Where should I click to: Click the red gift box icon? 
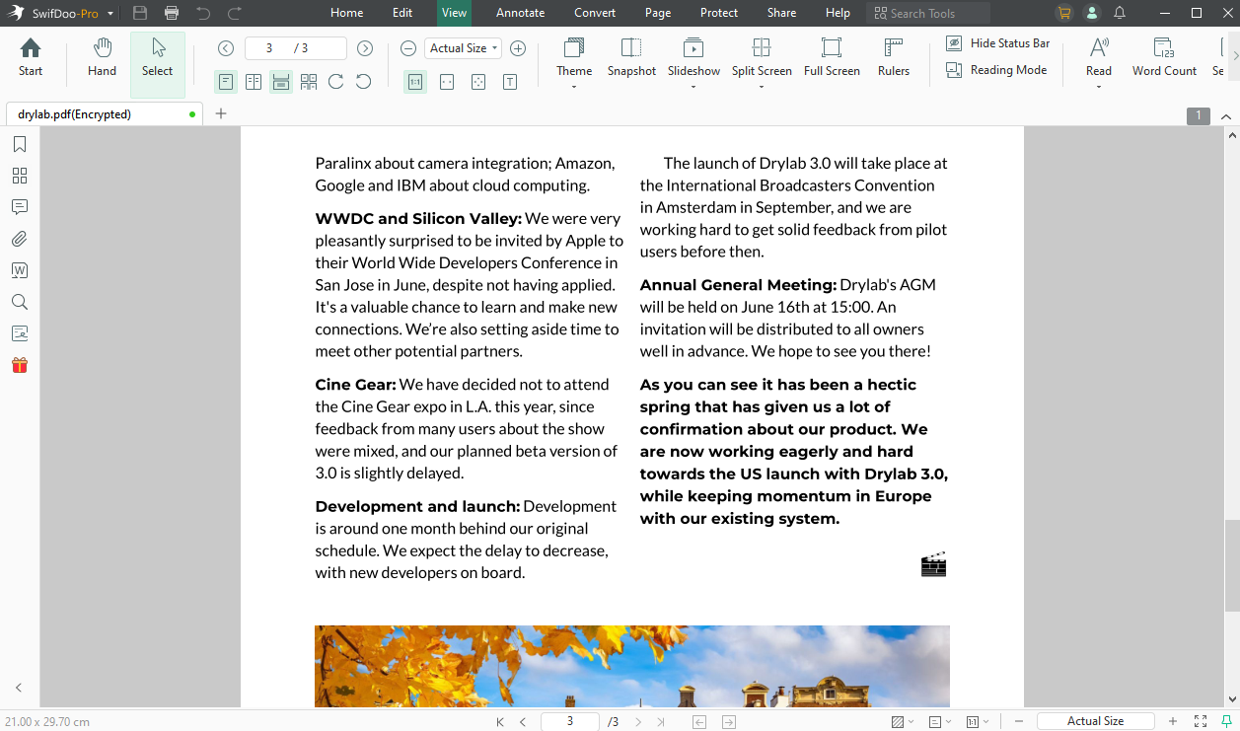(x=20, y=365)
